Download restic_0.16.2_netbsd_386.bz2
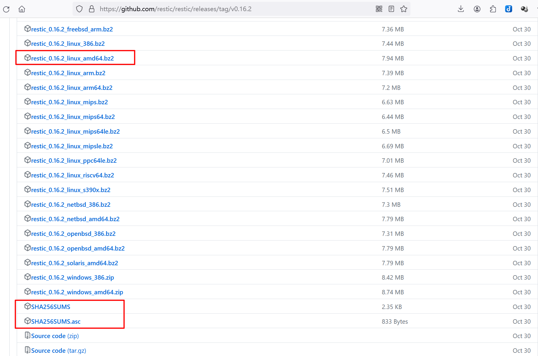 pos(71,205)
